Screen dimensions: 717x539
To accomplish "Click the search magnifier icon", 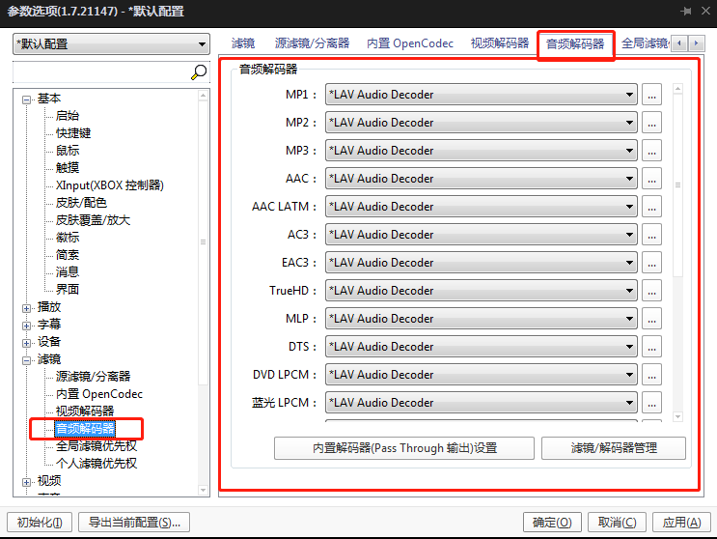I will pos(199,72).
